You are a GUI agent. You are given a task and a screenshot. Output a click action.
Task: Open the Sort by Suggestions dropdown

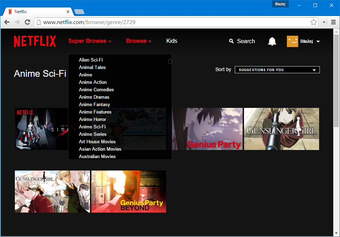(277, 70)
